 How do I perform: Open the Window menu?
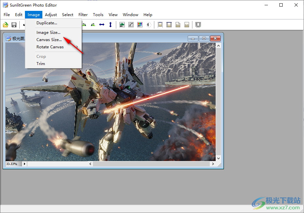click(x=130, y=15)
